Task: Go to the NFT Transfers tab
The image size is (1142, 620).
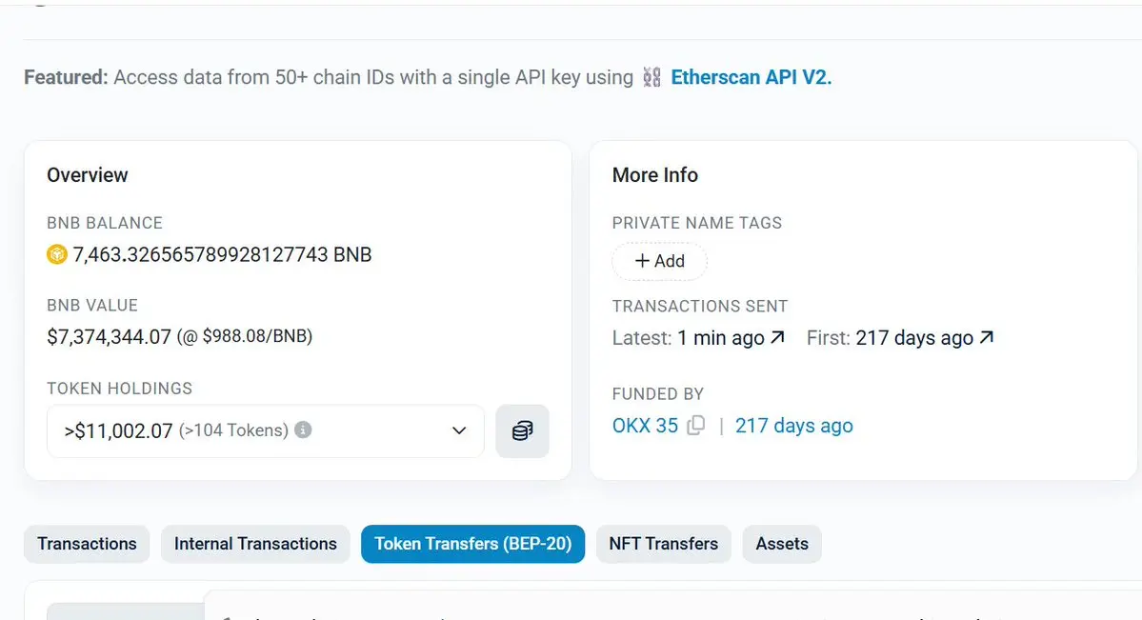Action: pos(664,544)
